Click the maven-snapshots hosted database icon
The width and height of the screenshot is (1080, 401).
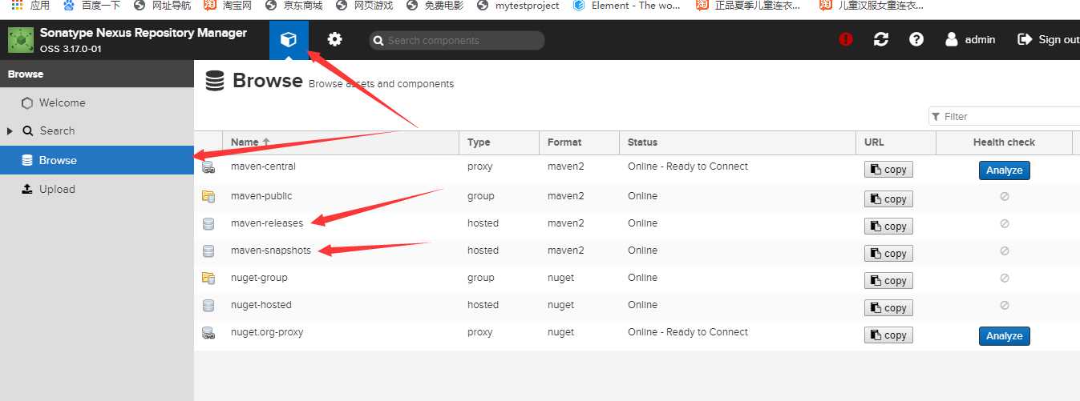click(x=208, y=251)
